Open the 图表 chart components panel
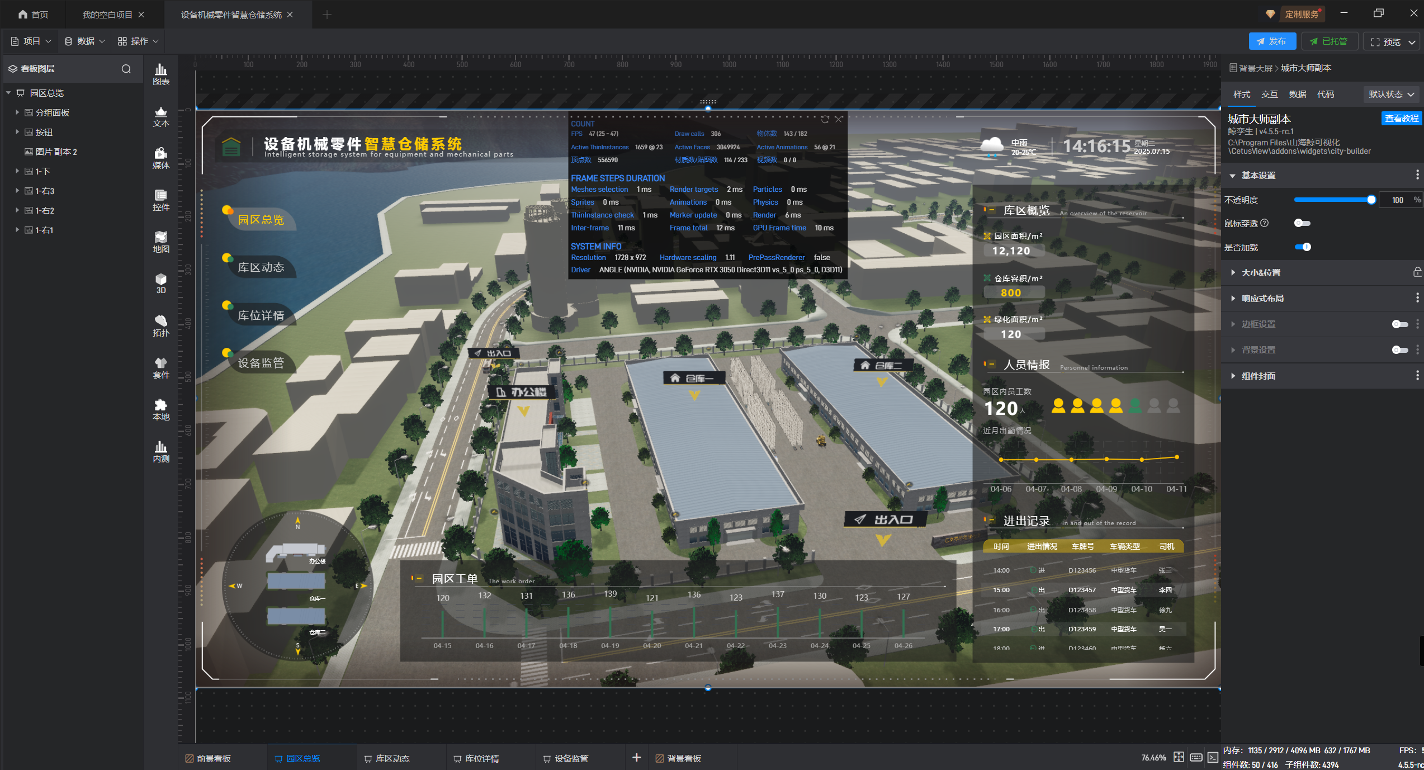Screen dimensions: 1424x770 [161, 74]
